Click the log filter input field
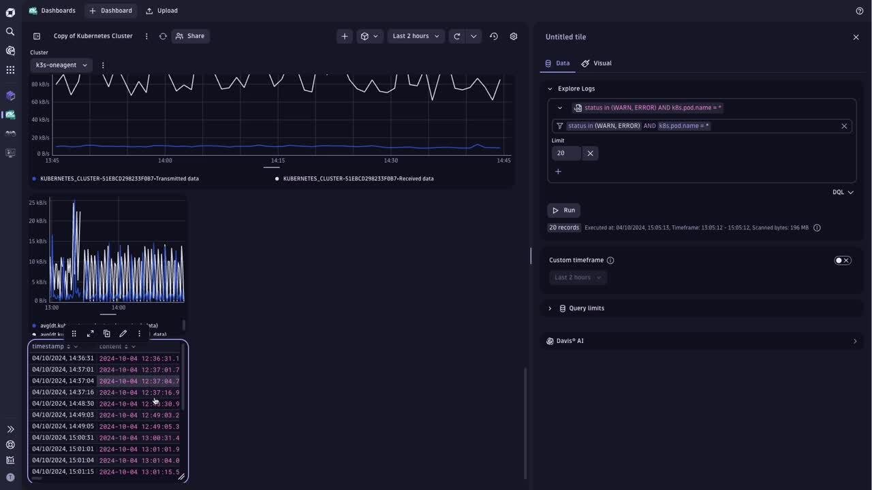This screenshot has height=490, width=872. [x=702, y=126]
